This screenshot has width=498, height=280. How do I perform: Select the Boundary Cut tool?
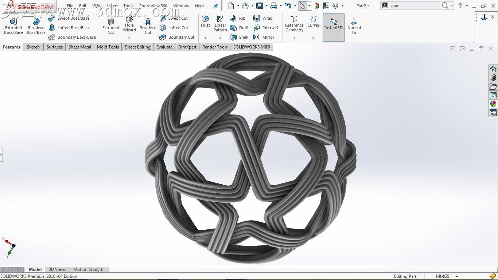click(177, 37)
